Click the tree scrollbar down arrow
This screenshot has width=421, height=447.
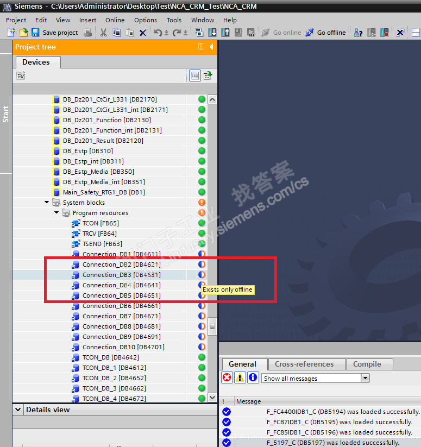212,398
